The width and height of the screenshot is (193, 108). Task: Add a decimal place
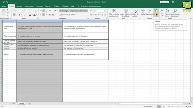102,15
